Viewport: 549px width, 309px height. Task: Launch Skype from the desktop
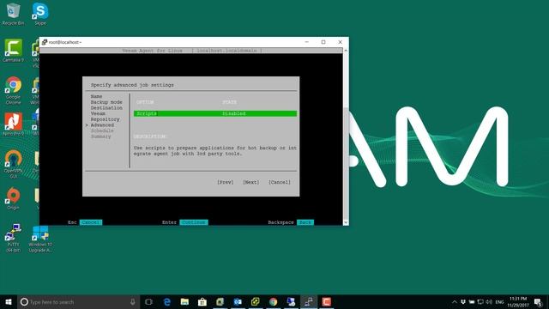pos(40,14)
